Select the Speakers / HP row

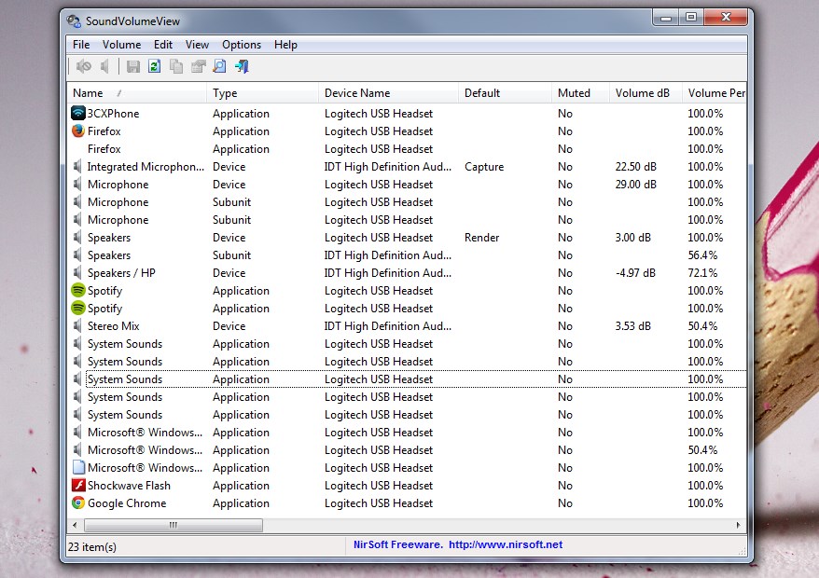(x=407, y=272)
